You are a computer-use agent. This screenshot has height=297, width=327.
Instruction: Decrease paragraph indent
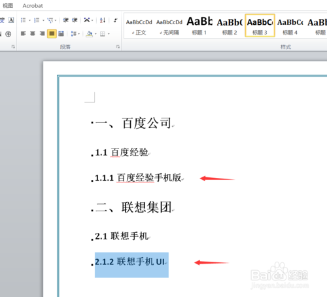[x=65, y=20]
